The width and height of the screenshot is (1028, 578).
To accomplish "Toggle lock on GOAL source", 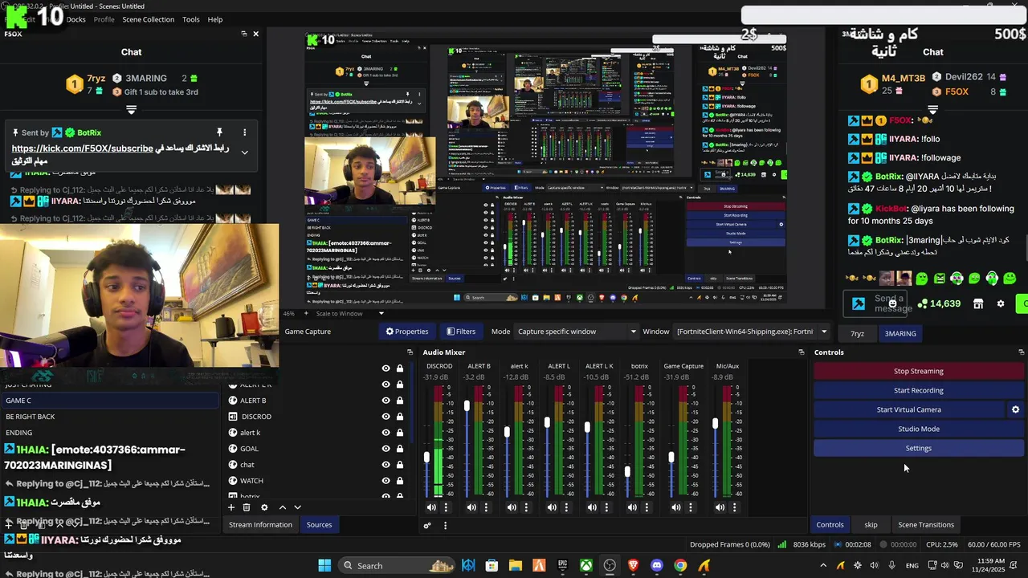I will click(x=399, y=448).
